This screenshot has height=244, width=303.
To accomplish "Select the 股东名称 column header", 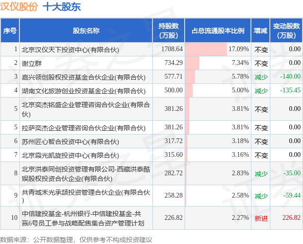I will [x=86, y=30].
